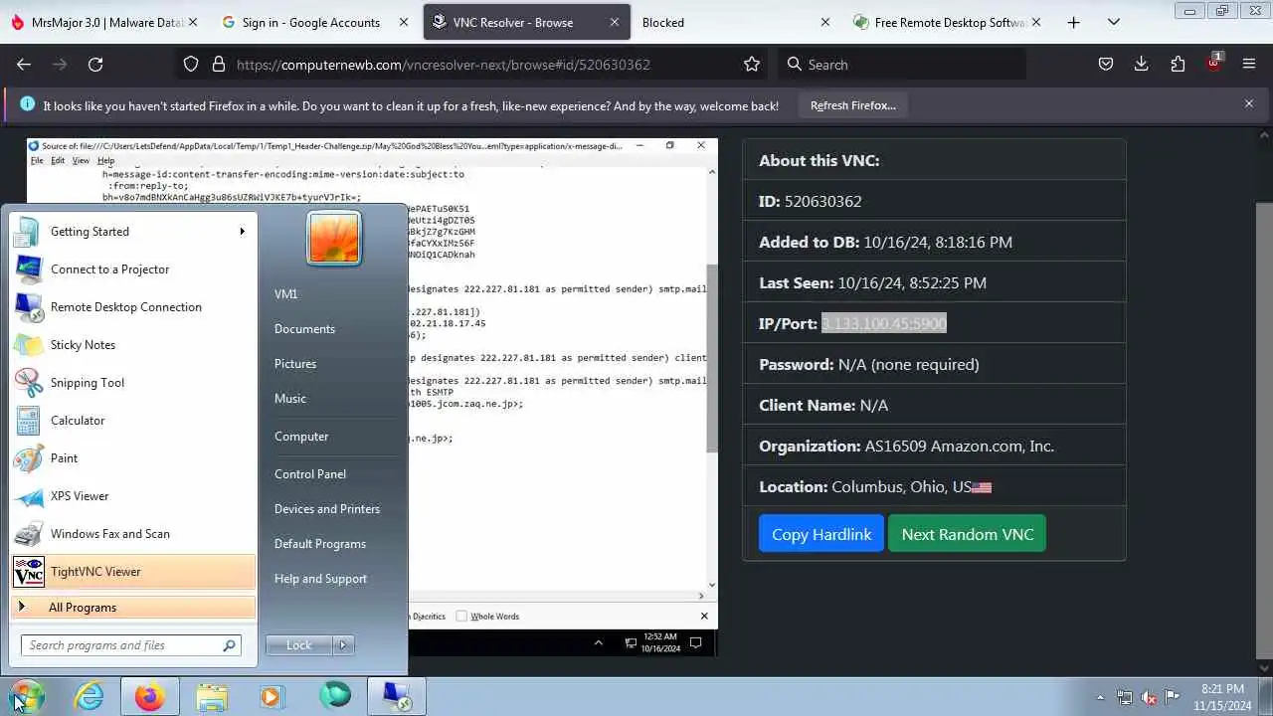Close the VNC Resolver tab

[x=615, y=22]
